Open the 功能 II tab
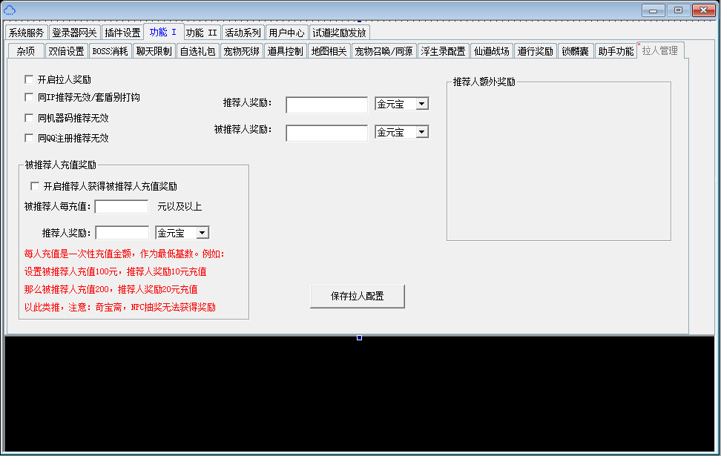 202,33
